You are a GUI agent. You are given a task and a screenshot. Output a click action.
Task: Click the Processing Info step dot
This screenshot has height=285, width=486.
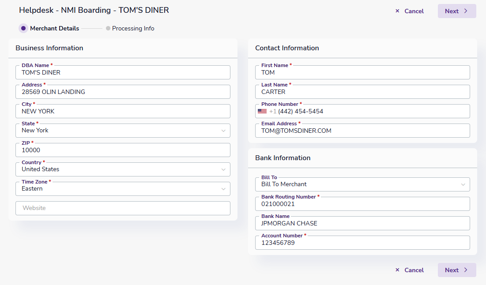[x=108, y=28]
